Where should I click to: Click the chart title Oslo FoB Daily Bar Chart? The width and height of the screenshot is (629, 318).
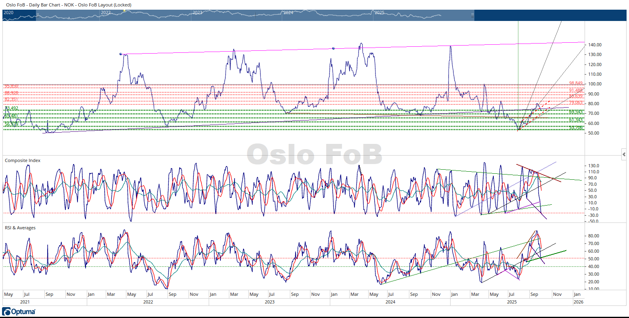[x=69, y=5]
